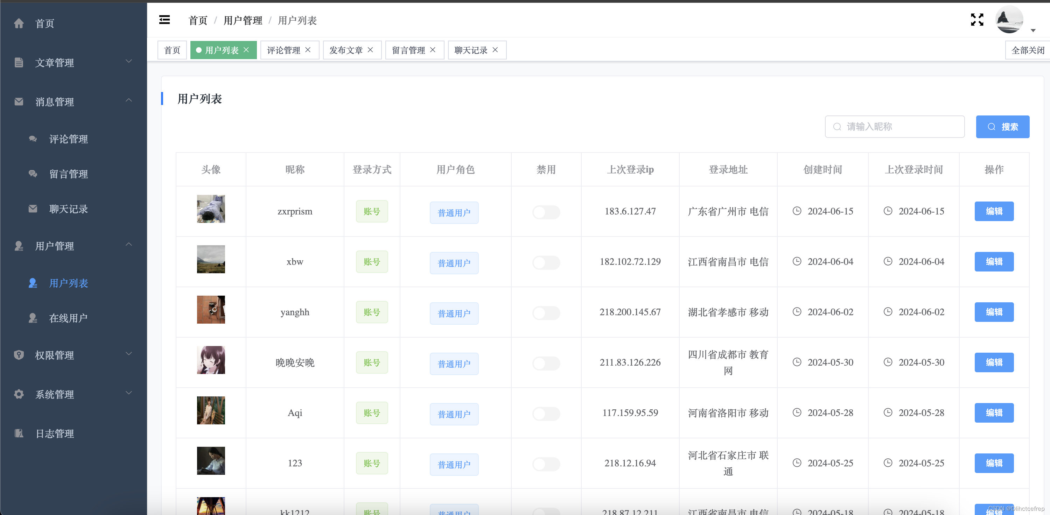The image size is (1050, 515).
Task: Collapse the 用户管理 sidebar menu
Action: (x=73, y=246)
